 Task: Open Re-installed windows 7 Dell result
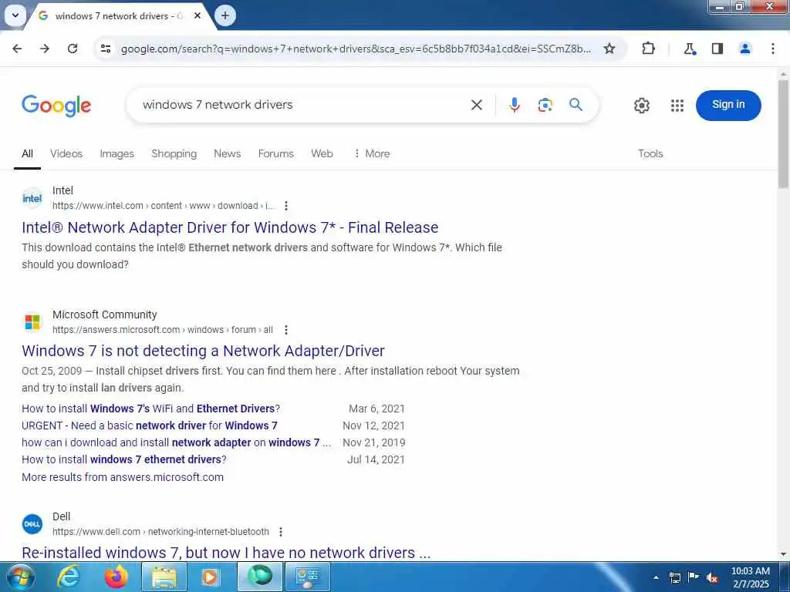pyautogui.click(x=226, y=553)
